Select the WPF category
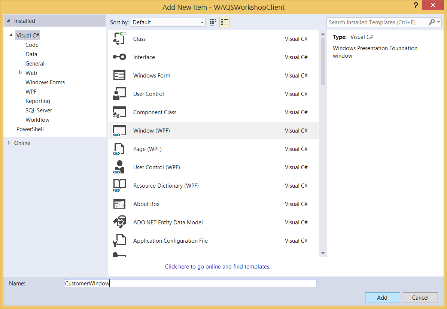This screenshot has width=447, height=309. [x=31, y=92]
